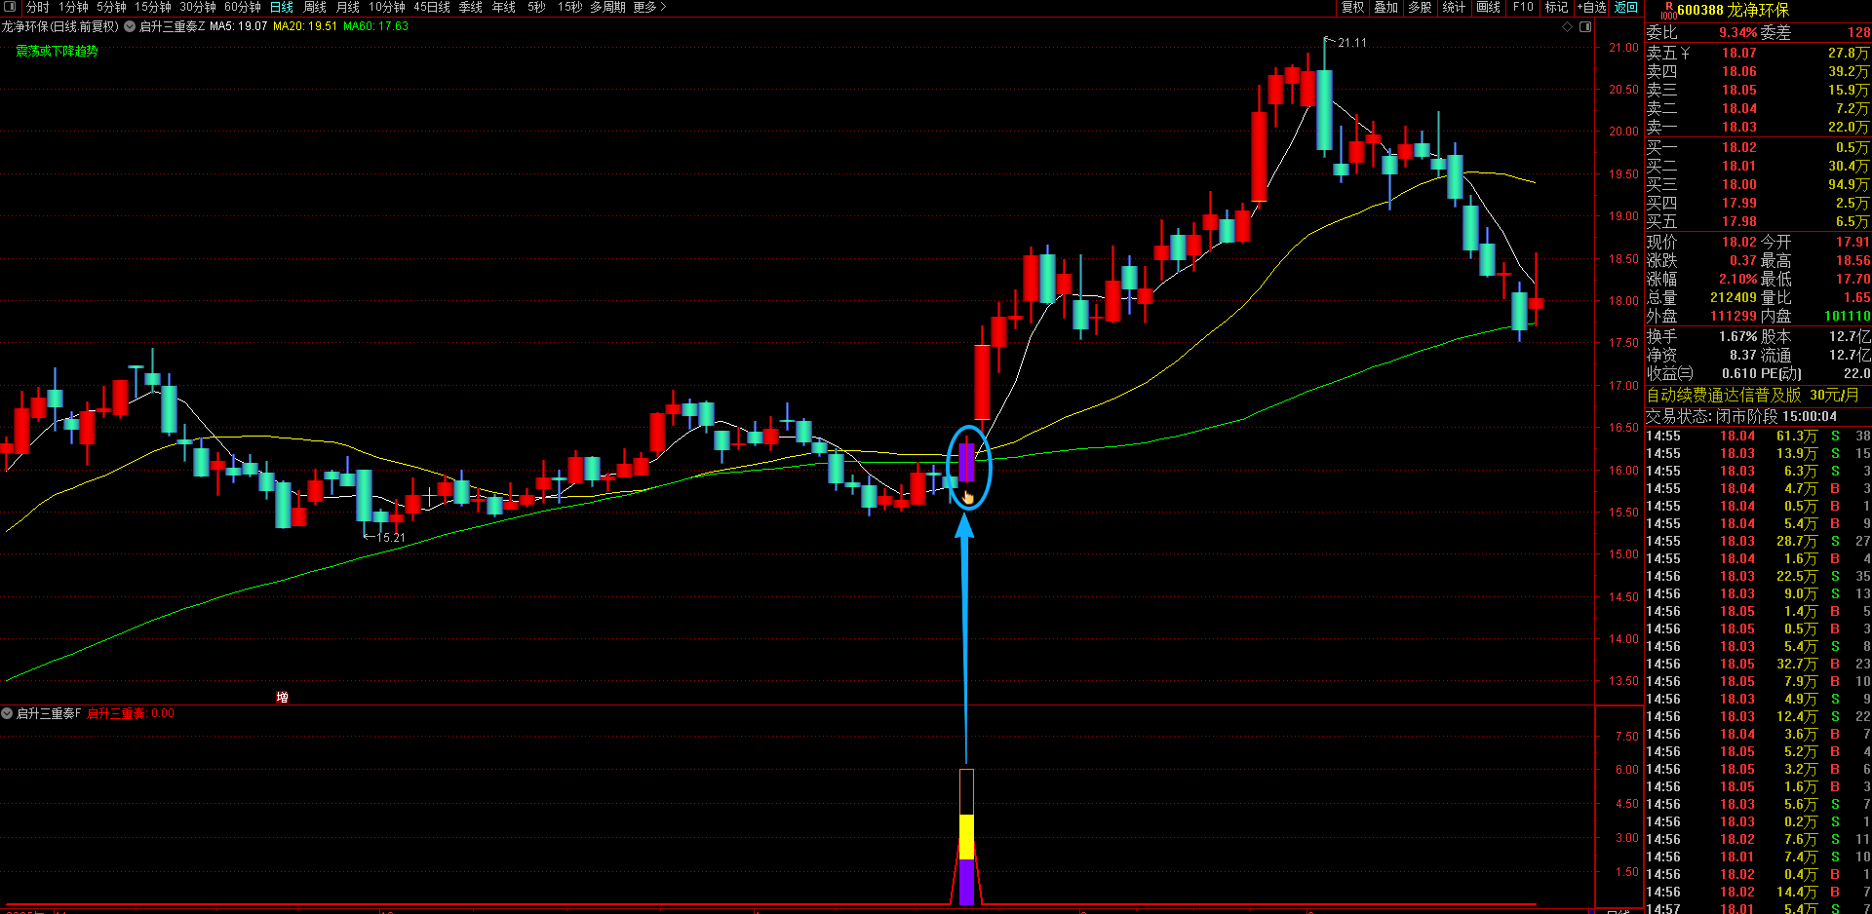Click the 叠加 overlay button
The height and width of the screenshot is (914, 1872).
click(1386, 7)
